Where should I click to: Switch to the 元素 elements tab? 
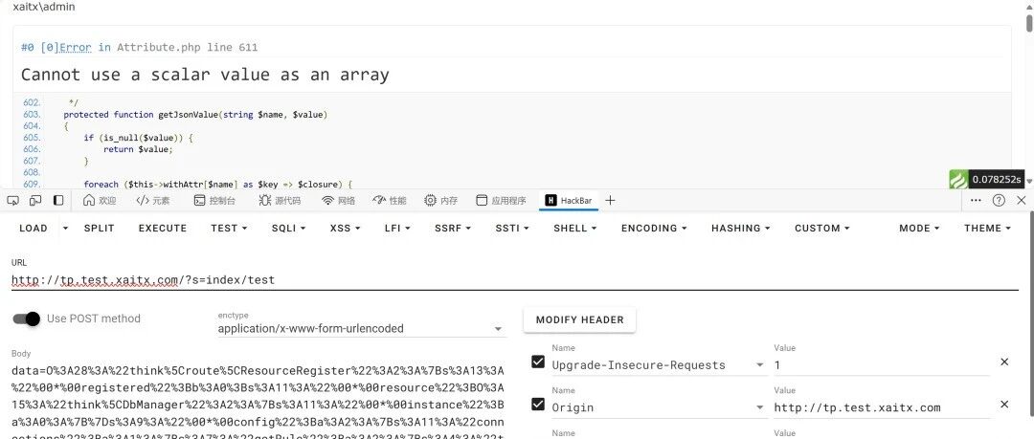point(152,201)
